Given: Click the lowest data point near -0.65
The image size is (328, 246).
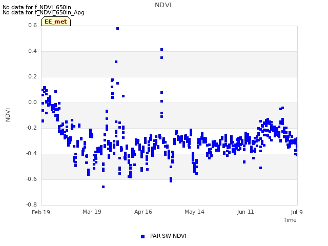Looking at the screenshot, I should pyautogui.click(x=103, y=187).
